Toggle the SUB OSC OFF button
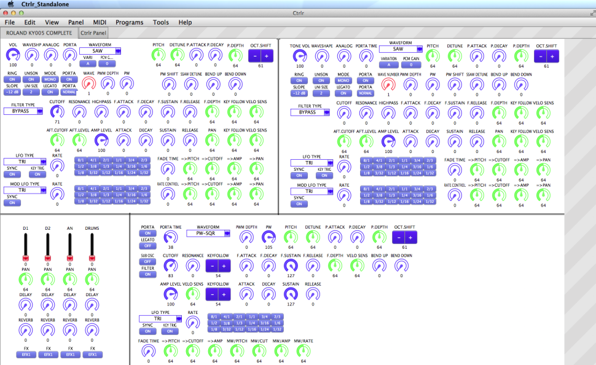596x365 pixels. [x=147, y=262]
